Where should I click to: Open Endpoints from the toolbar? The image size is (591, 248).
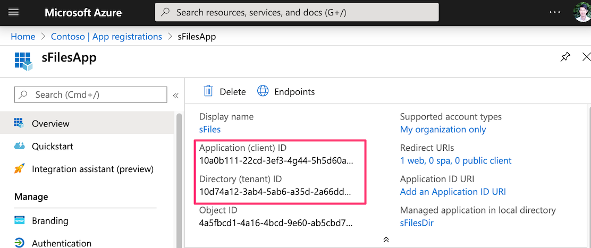(286, 91)
